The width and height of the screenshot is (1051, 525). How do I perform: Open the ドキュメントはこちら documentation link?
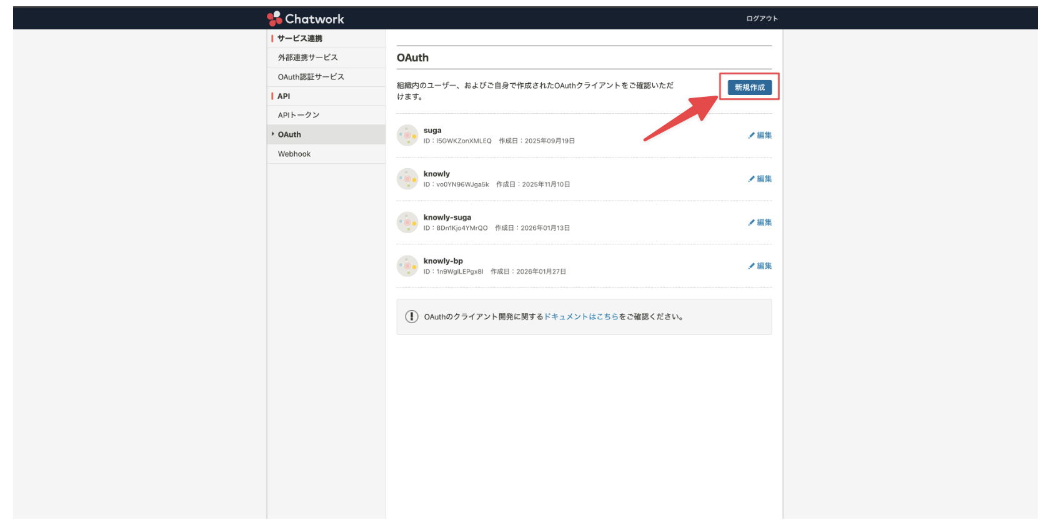tap(581, 317)
